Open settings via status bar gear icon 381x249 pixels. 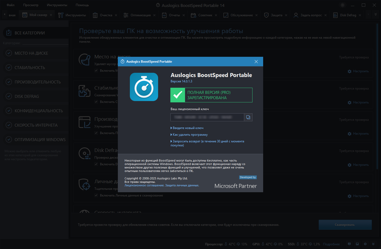[365, 244]
